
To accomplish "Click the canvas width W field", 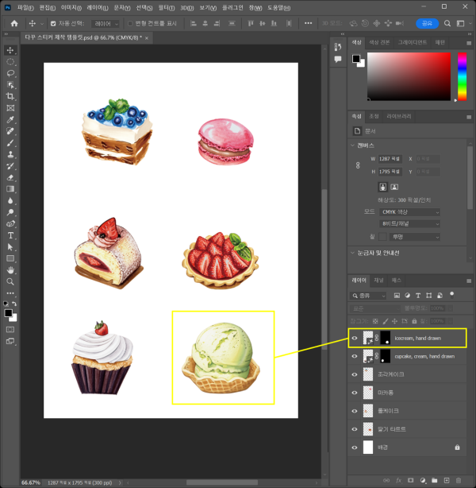I will point(390,159).
